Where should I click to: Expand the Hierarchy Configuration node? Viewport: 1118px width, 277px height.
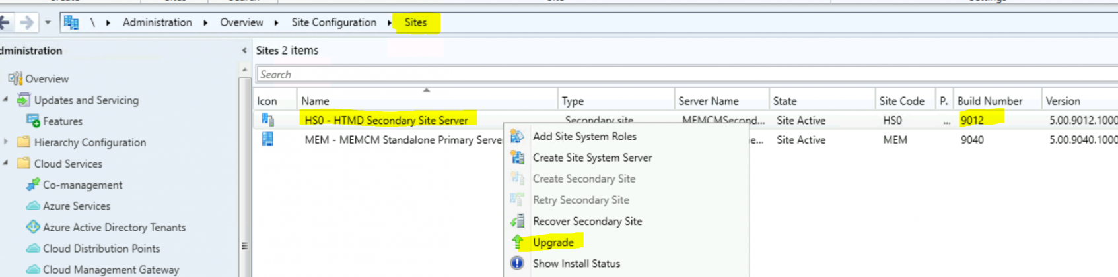[6, 142]
